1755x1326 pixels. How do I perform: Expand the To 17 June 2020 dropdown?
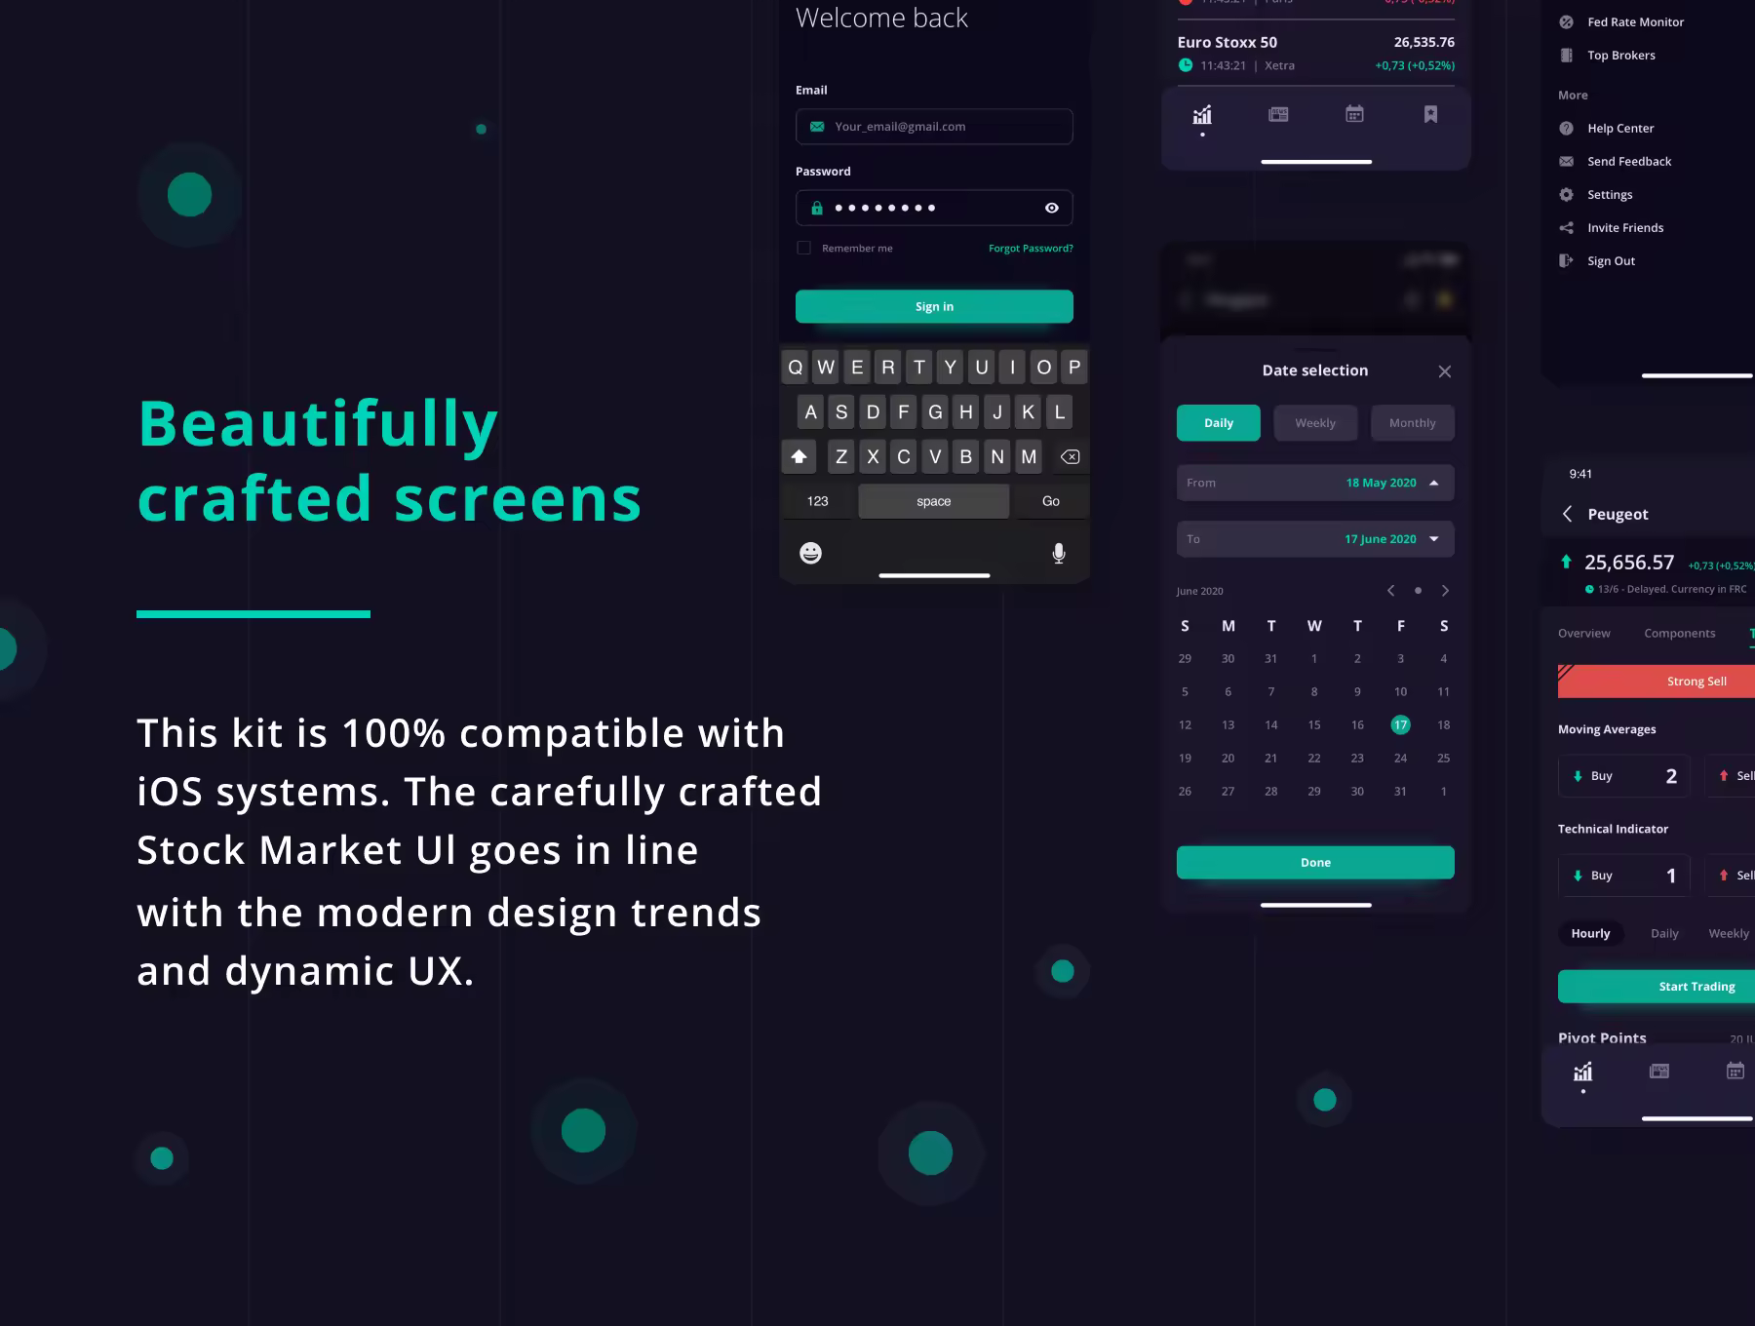[1434, 539]
